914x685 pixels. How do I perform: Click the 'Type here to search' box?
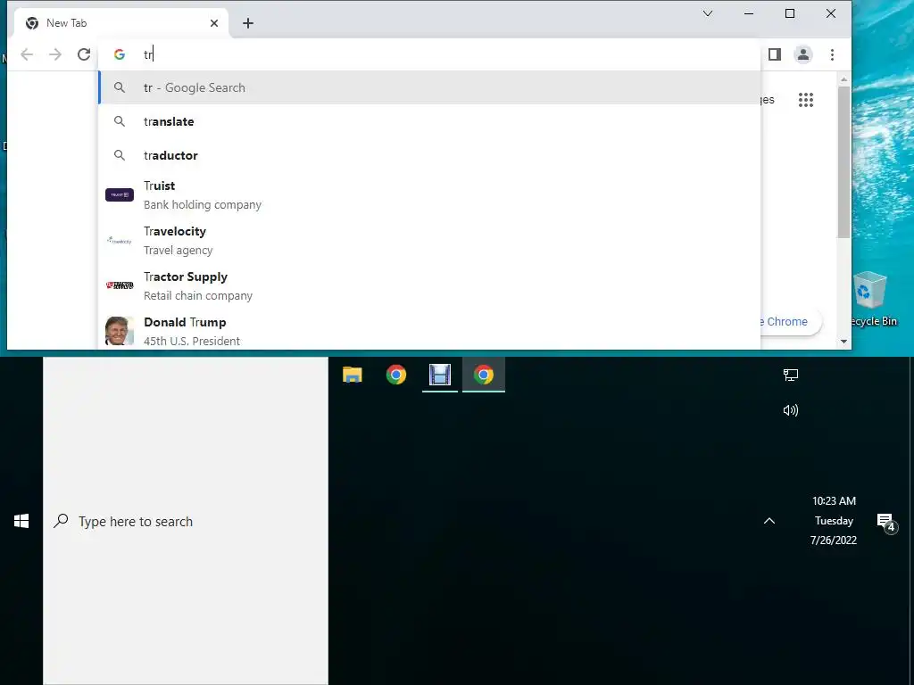tap(186, 521)
